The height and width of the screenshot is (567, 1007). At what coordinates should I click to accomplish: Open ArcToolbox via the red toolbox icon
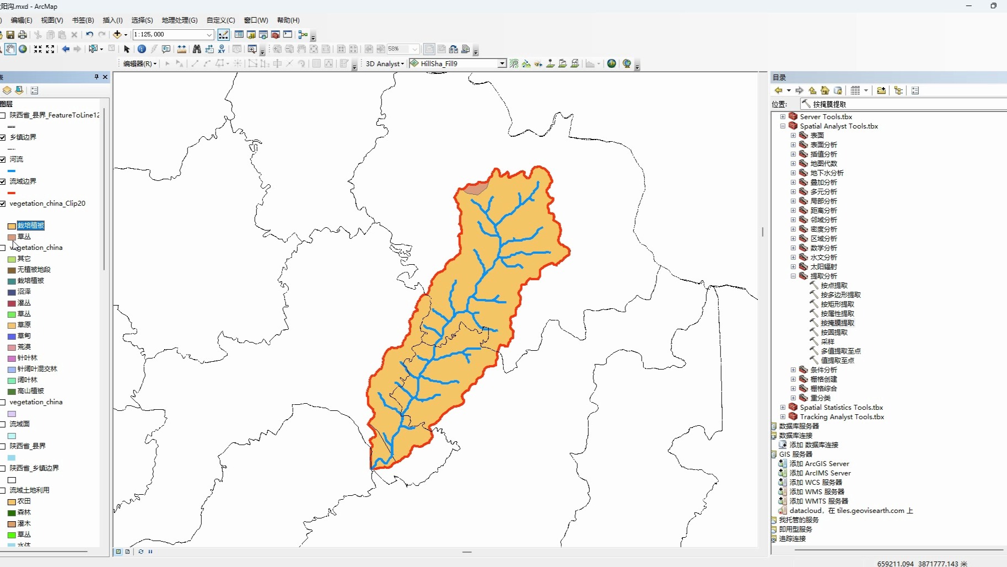(275, 34)
